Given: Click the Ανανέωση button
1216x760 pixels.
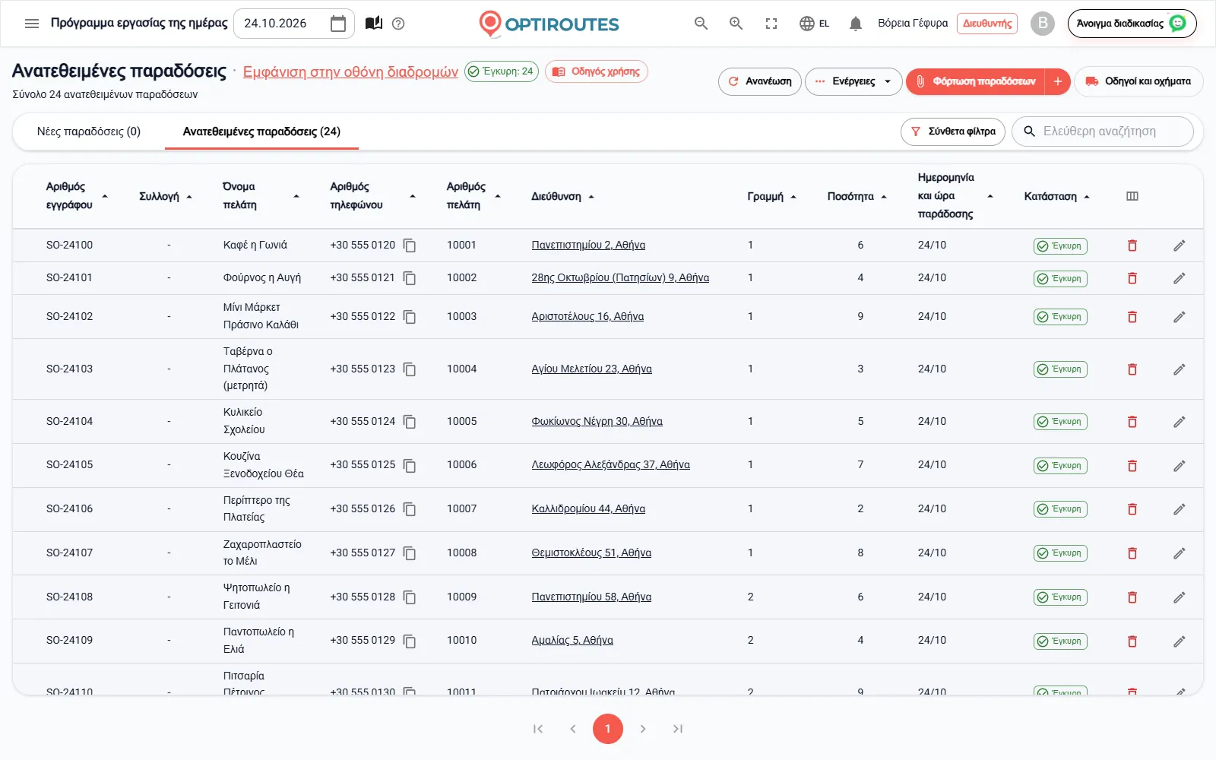Looking at the screenshot, I should point(759,81).
